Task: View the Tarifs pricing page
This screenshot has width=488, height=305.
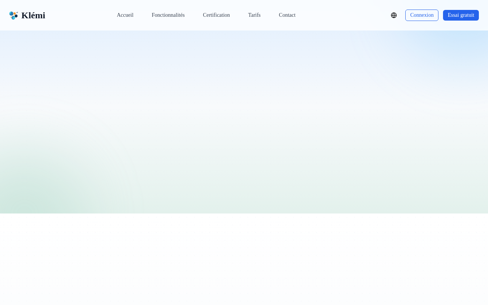Action: 254,15
